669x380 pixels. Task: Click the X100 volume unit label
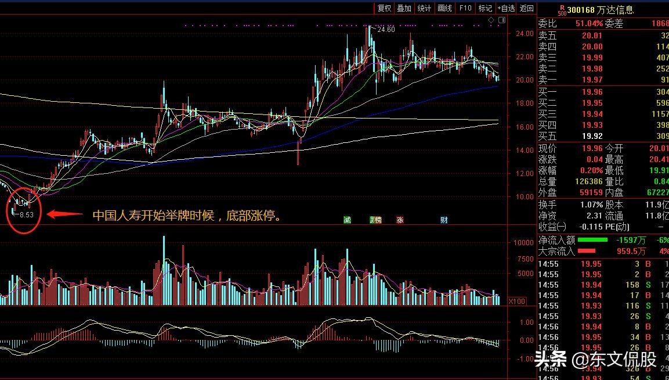[x=516, y=301]
